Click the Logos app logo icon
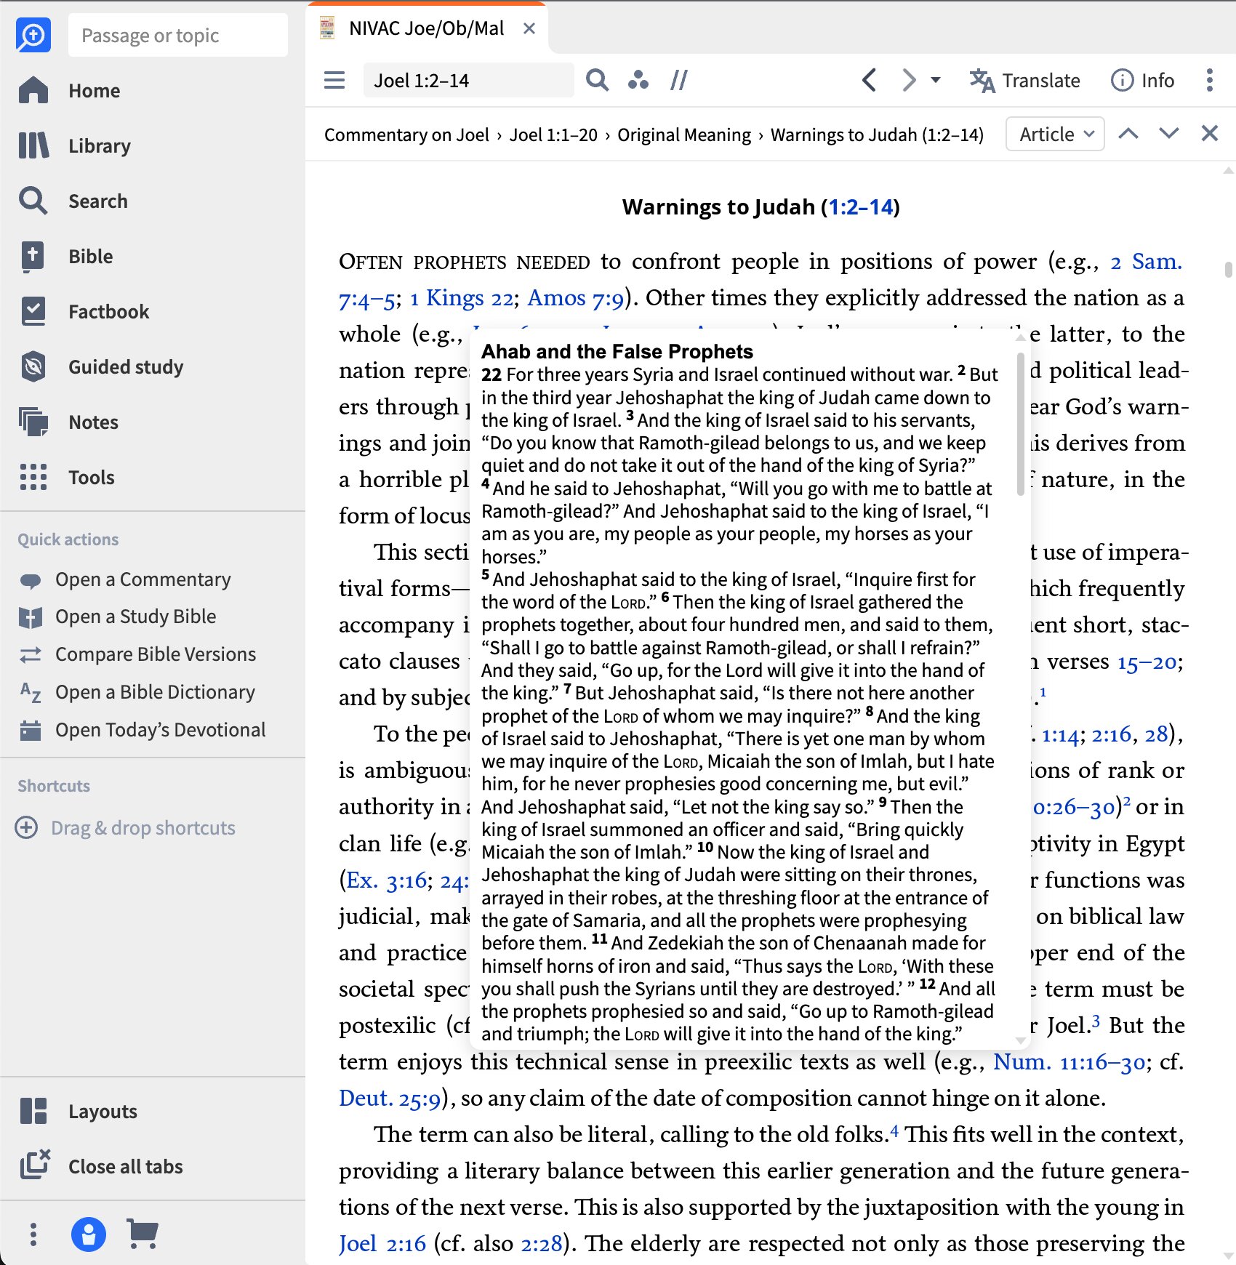The width and height of the screenshot is (1236, 1265). [x=33, y=35]
